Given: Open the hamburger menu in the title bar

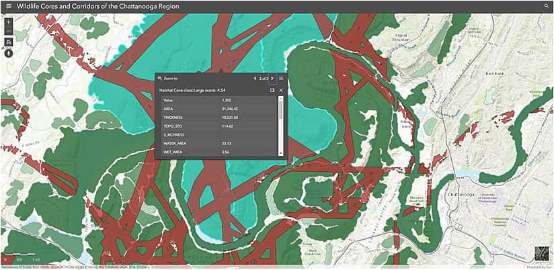Looking at the screenshot, I should tap(9, 6).
